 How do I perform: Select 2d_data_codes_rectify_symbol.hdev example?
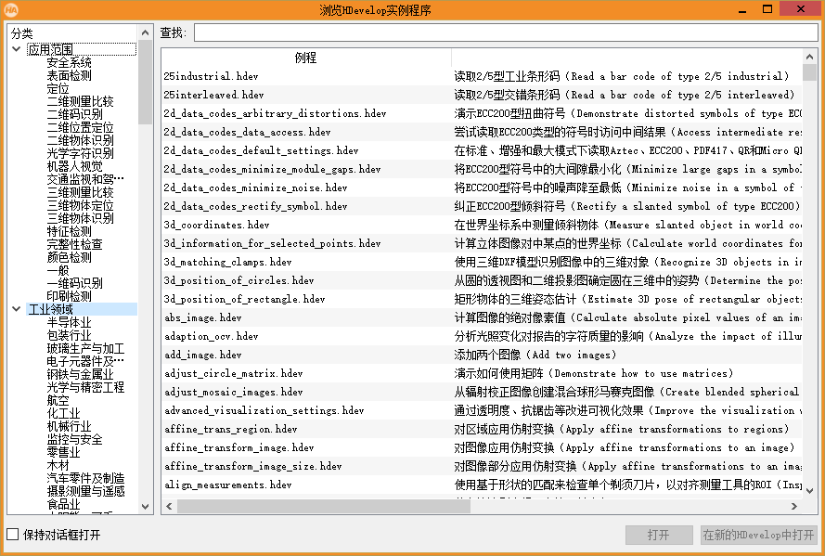(x=255, y=206)
